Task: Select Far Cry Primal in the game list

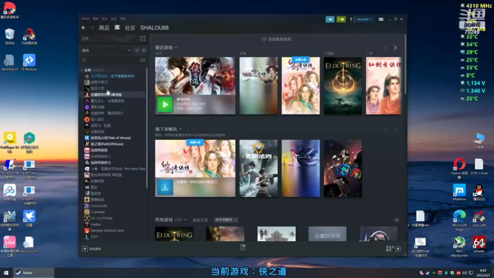Action: click(101, 218)
